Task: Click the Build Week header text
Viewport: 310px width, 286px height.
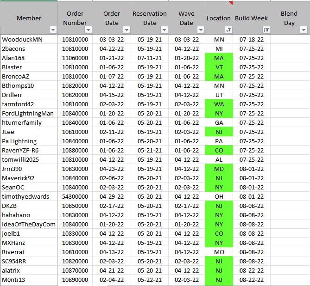Action: click(x=251, y=18)
